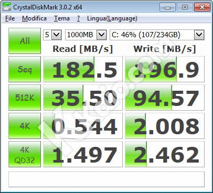Run all benchmarks with All button
213x193 pixels.
tap(25, 41)
